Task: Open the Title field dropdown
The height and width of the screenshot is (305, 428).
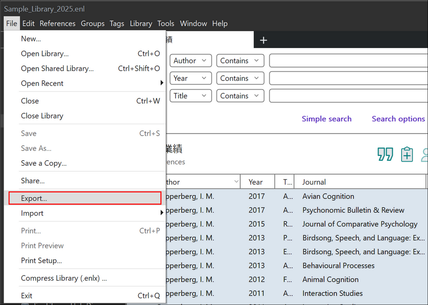Action: 190,96
